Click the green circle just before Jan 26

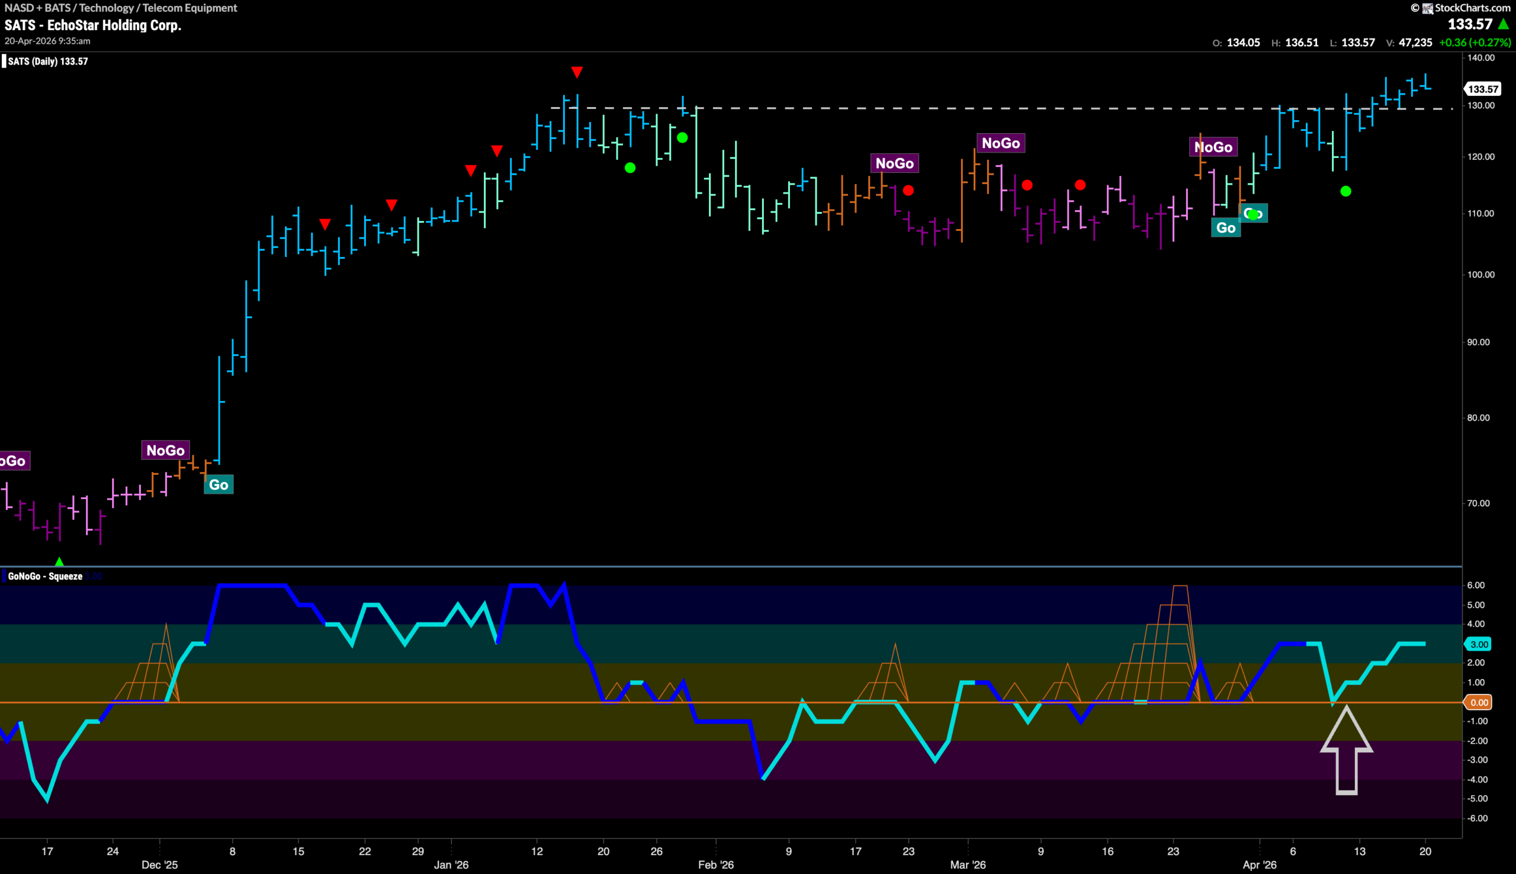[629, 168]
